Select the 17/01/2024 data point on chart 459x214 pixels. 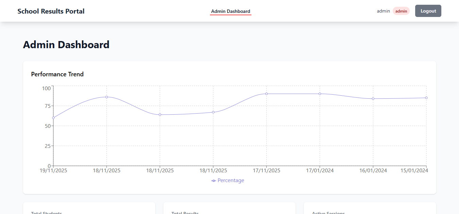tap(320, 94)
